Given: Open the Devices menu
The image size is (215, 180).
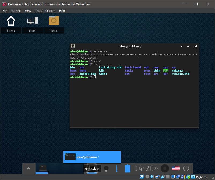Looking at the screenshot, I should 50,11.
